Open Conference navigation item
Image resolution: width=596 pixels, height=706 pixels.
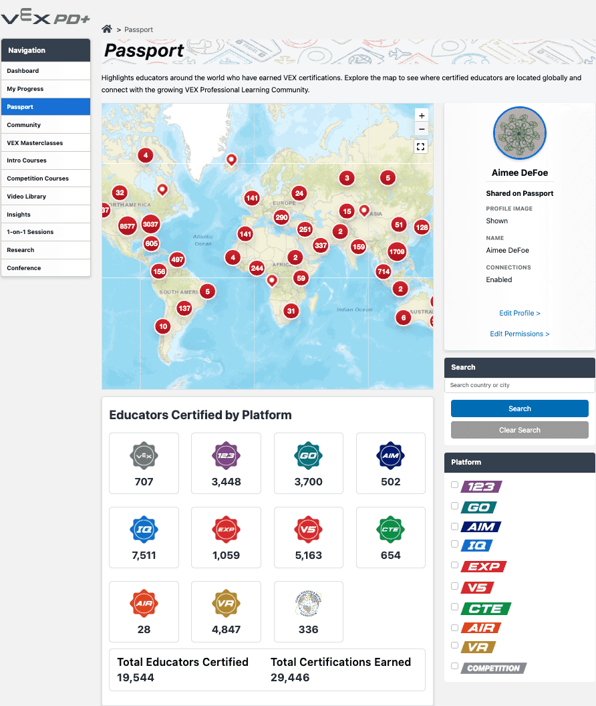pos(45,268)
